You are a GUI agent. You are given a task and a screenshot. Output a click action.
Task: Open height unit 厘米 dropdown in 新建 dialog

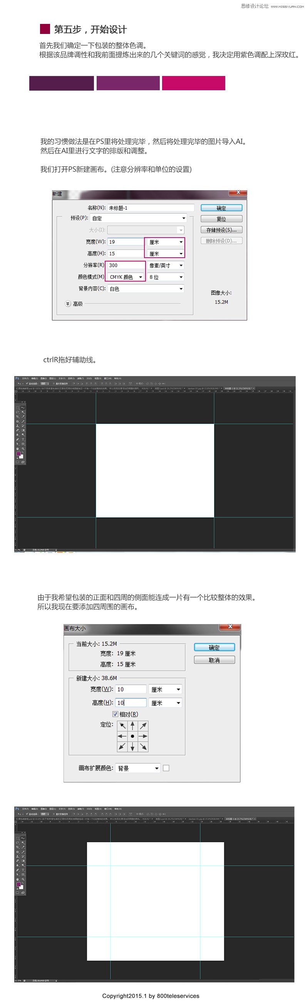[166, 254]
